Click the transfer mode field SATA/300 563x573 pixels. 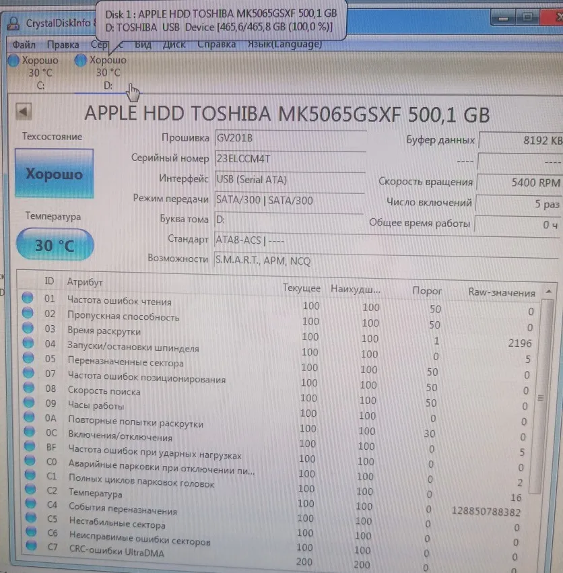[x=289, y=200]
